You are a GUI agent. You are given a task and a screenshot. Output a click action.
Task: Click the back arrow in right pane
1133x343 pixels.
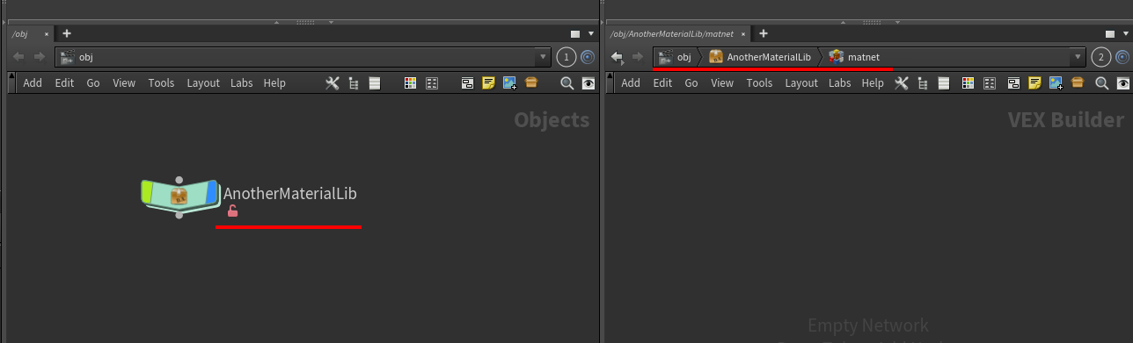coord(618,57)
